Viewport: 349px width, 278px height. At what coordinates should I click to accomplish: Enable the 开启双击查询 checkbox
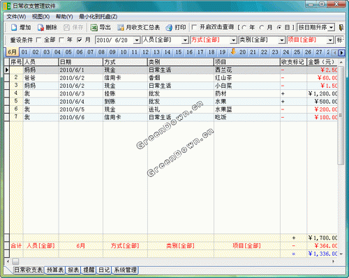click(194, 27)
